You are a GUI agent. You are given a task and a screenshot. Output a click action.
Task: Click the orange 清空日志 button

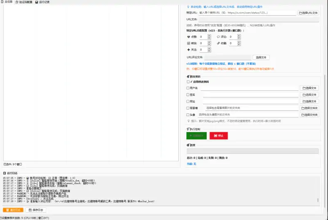(13, 210)
